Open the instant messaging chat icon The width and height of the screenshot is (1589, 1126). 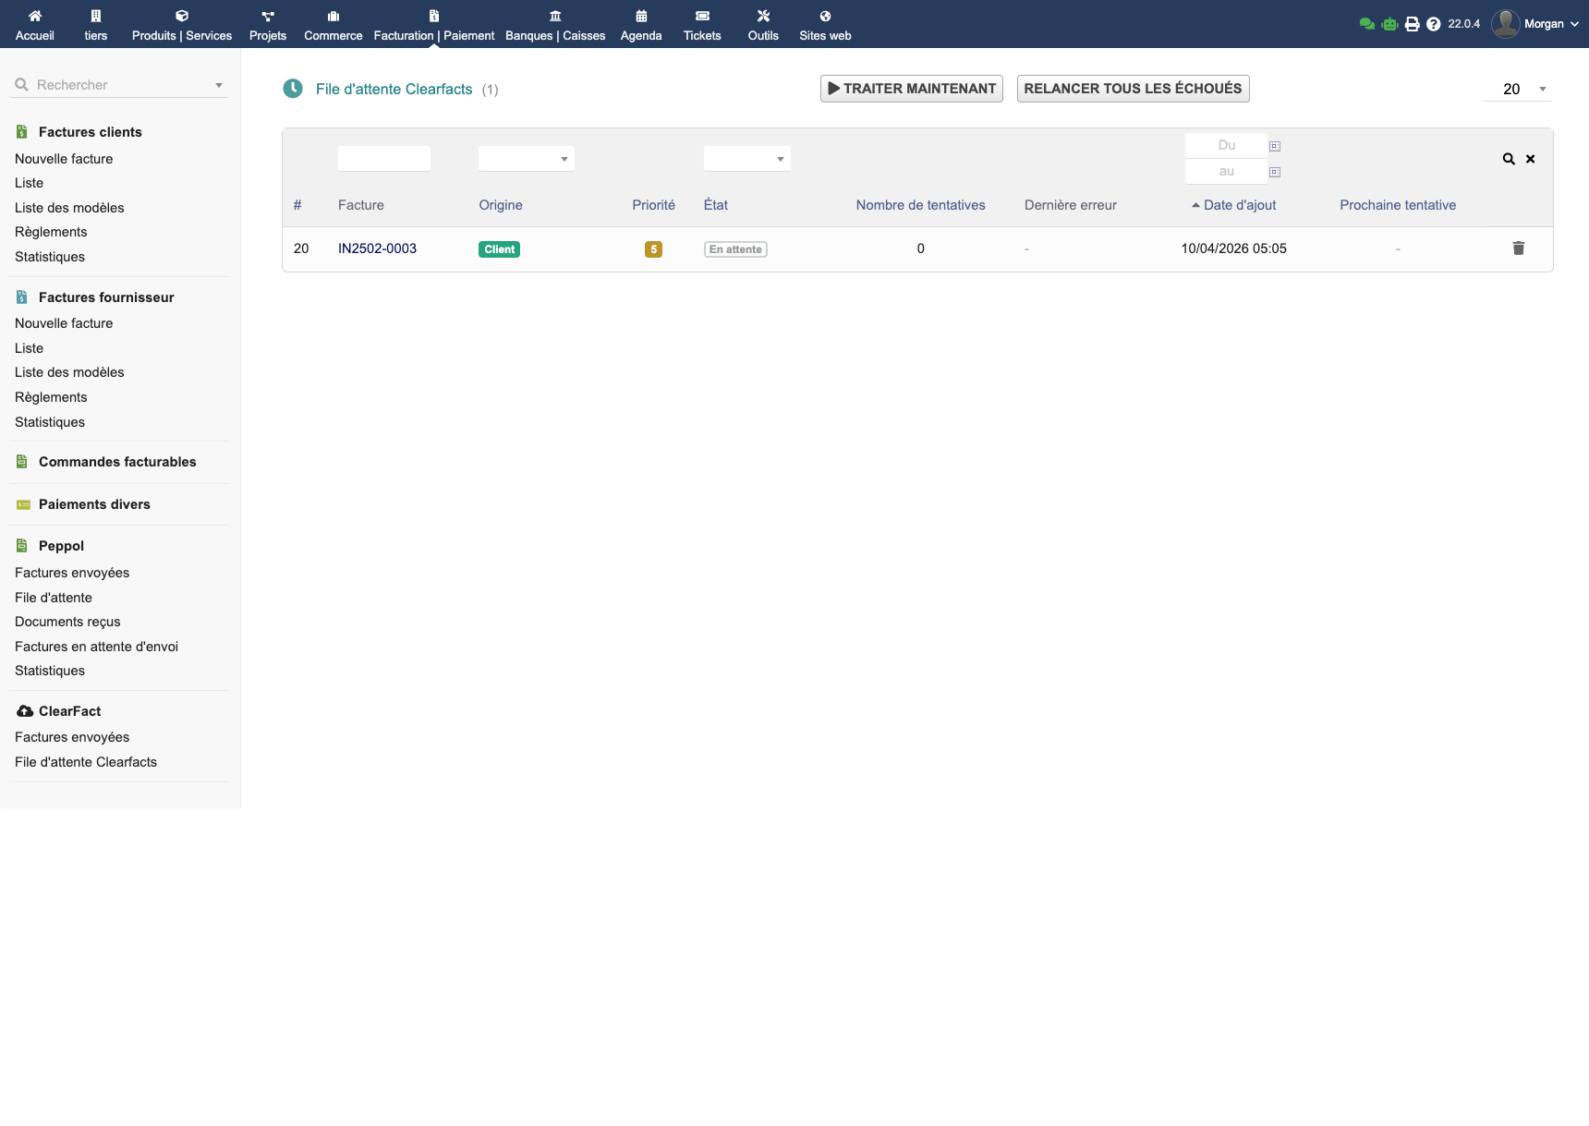tap(1367, 23)
